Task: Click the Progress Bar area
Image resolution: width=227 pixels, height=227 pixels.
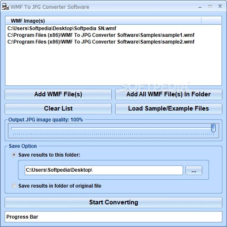Action: (113, 217)
